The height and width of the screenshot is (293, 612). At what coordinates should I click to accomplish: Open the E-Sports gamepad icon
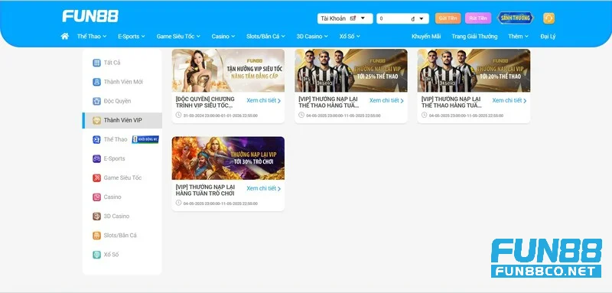97,159
